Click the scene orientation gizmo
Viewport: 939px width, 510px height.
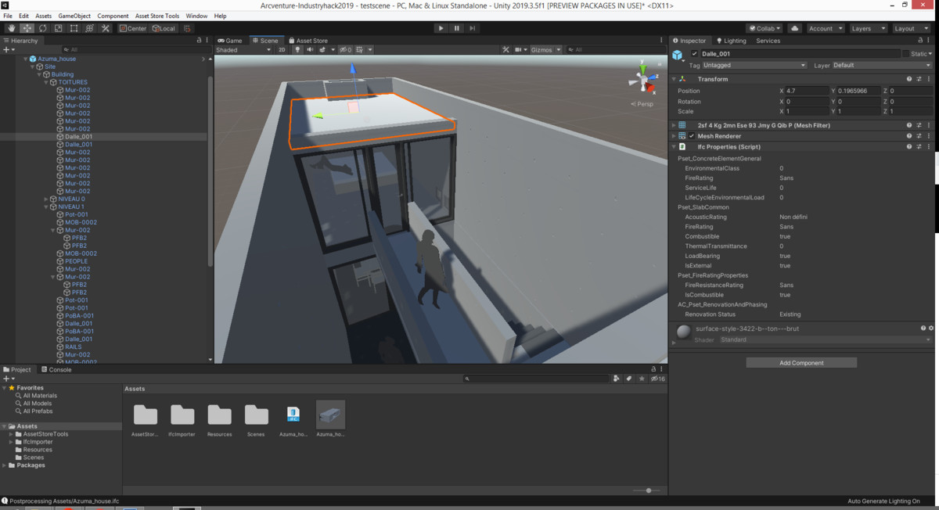pos(644,81)
